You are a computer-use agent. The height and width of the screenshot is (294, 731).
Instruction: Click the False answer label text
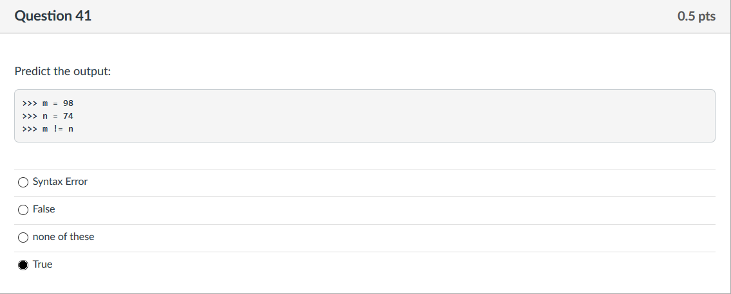(44, 209)
